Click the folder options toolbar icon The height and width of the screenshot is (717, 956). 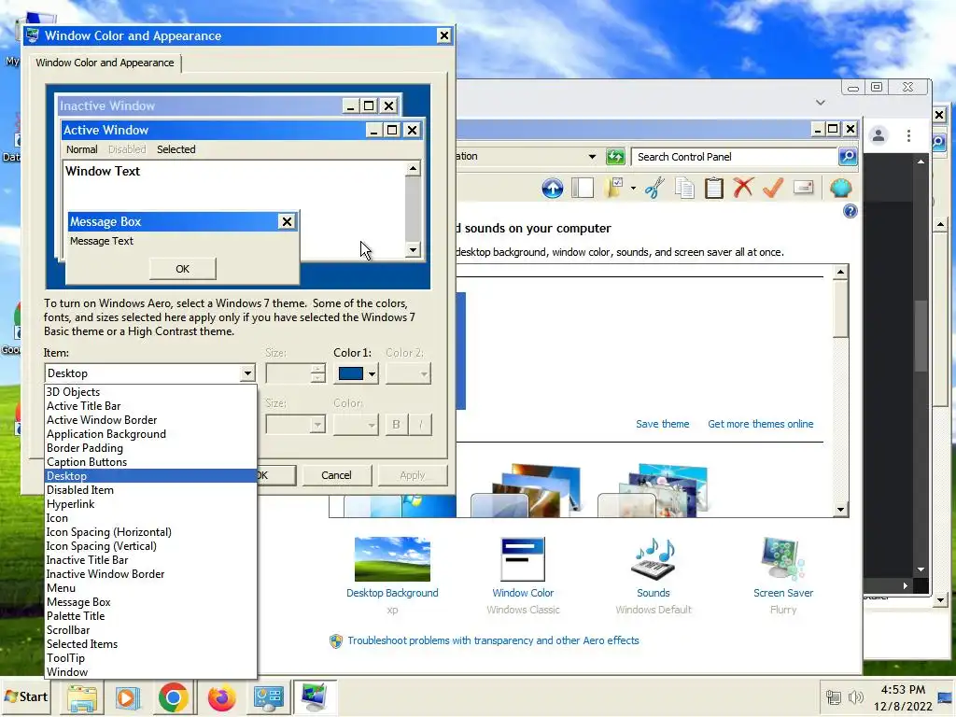tap(614, 188)
